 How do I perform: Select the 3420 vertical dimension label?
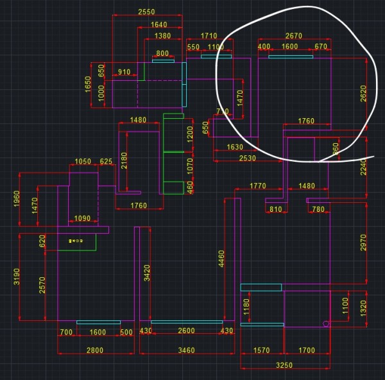point(147,273)
